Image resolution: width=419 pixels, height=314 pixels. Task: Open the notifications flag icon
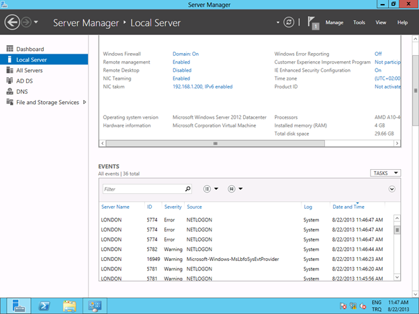(313, 23)
